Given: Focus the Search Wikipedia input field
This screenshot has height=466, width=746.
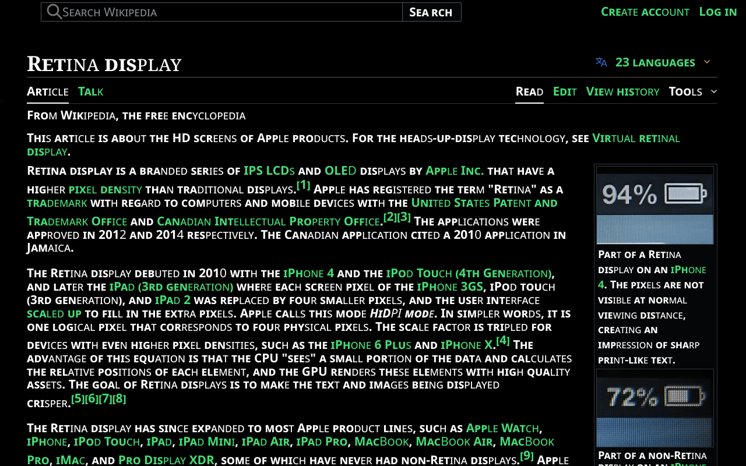Looking at the screenshot, I should tap(221, 12).
